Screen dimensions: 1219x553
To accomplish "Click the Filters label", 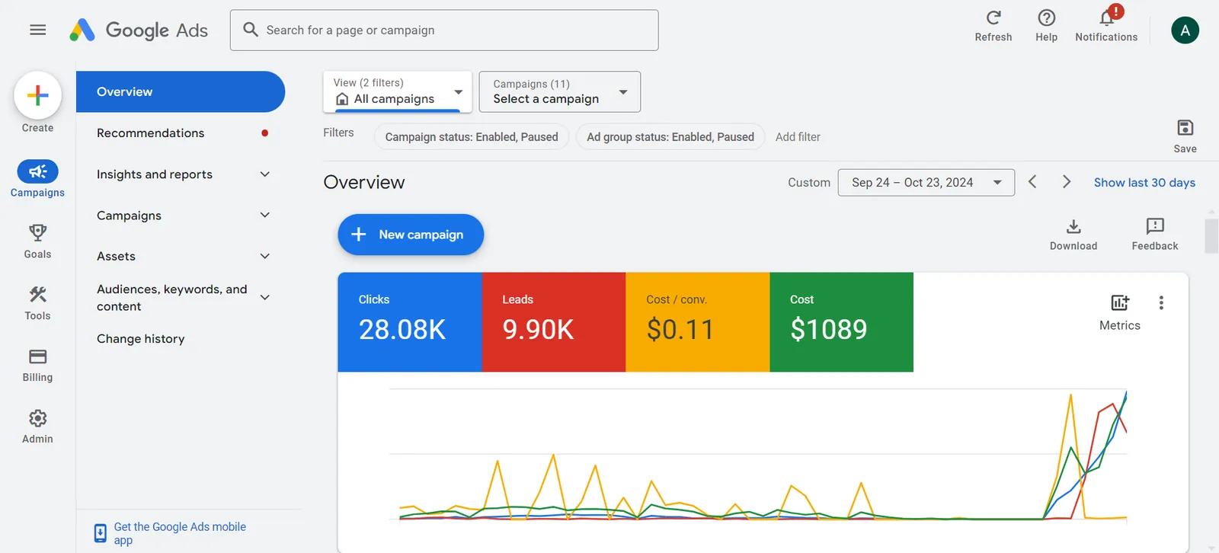I will coord(338,133).
